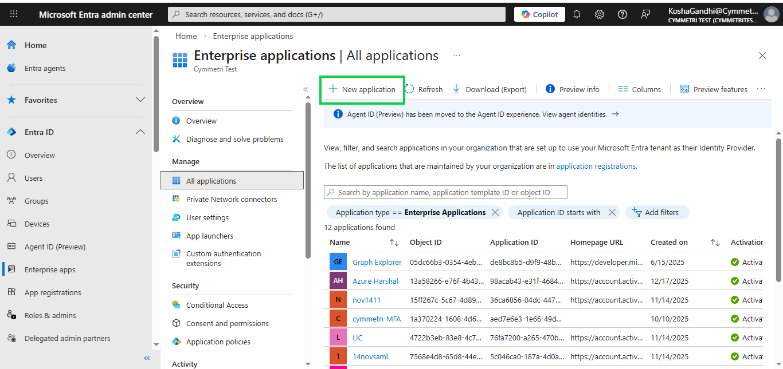
Task: Open Diagnose and solve problems
Action: point(234,139)
